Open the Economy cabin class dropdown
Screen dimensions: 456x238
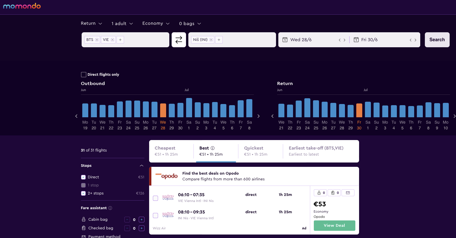(x=156, y=23)
